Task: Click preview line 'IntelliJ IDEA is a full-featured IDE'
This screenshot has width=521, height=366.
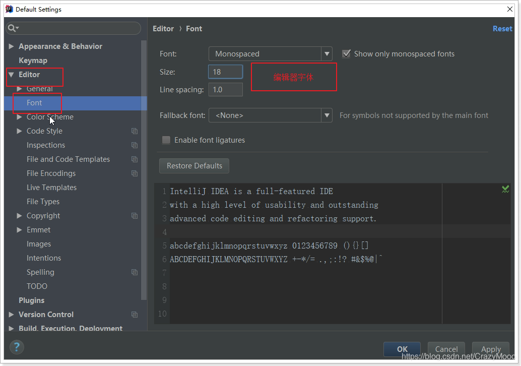Action: pyautogui.click(x=251, y=192)
